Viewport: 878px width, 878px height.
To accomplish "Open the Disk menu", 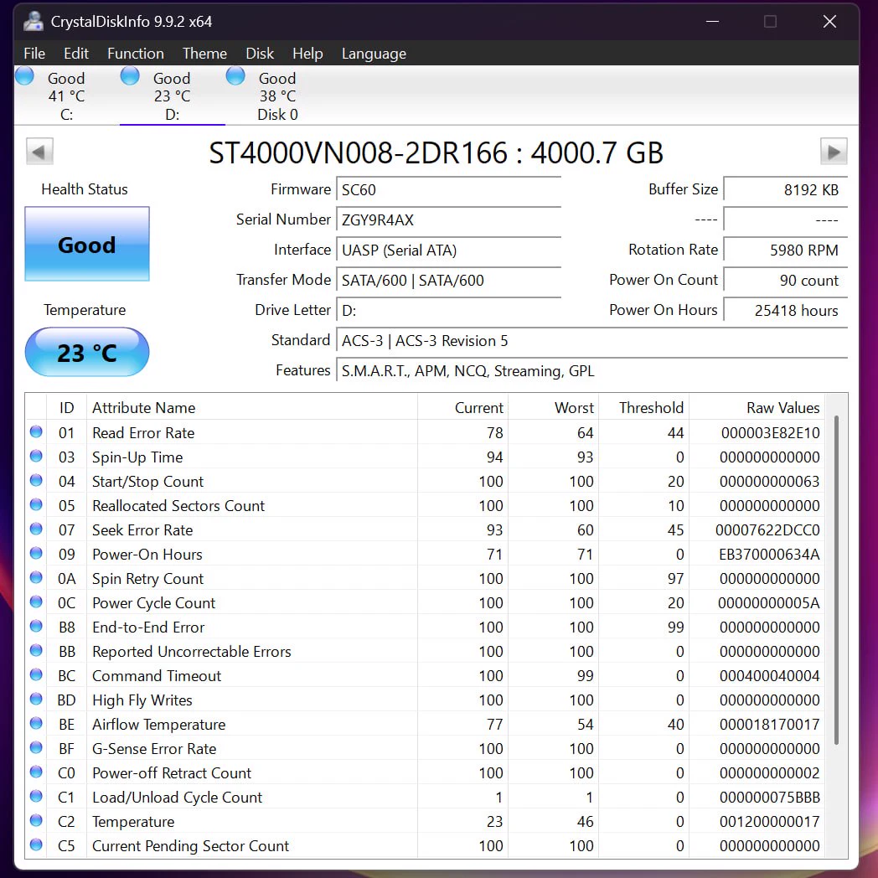I will [x=260, y=53].
